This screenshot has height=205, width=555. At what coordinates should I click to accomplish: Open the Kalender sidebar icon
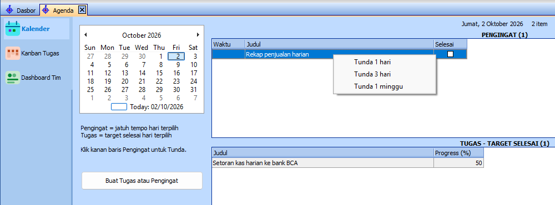(x=13, y=29)
